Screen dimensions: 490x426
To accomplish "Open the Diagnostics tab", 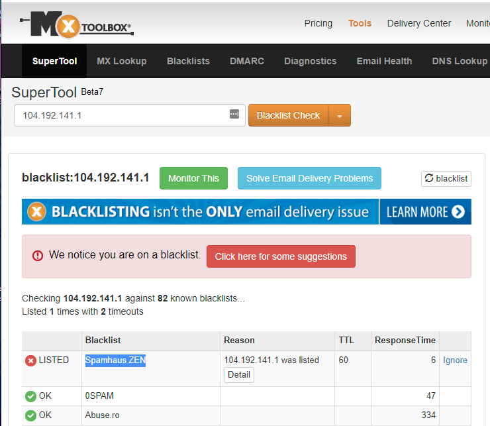I will (311, 61).
